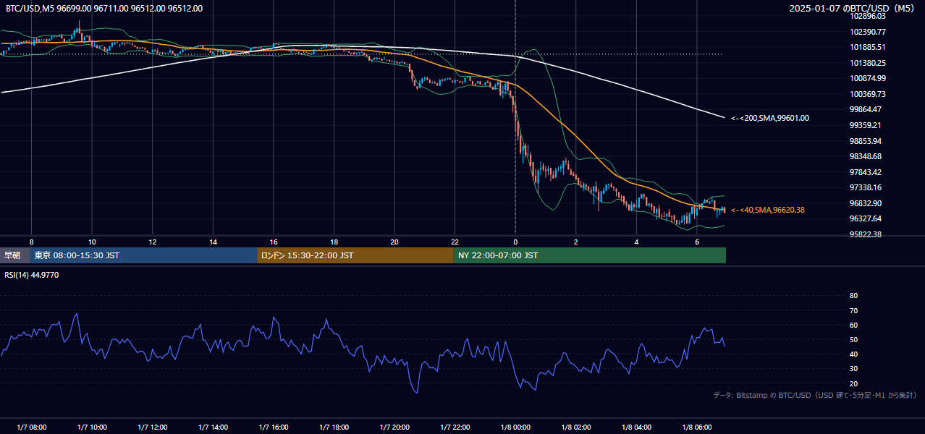Image resolution: width=925 pixels, height=434 pixels.
Task: Click RSI scale value 70
Action: (853, 310)
